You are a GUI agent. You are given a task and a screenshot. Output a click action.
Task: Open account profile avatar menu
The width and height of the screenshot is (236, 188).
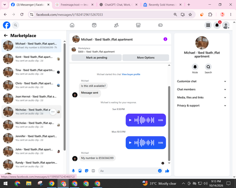pyautogui.click(x=226, y=25)
